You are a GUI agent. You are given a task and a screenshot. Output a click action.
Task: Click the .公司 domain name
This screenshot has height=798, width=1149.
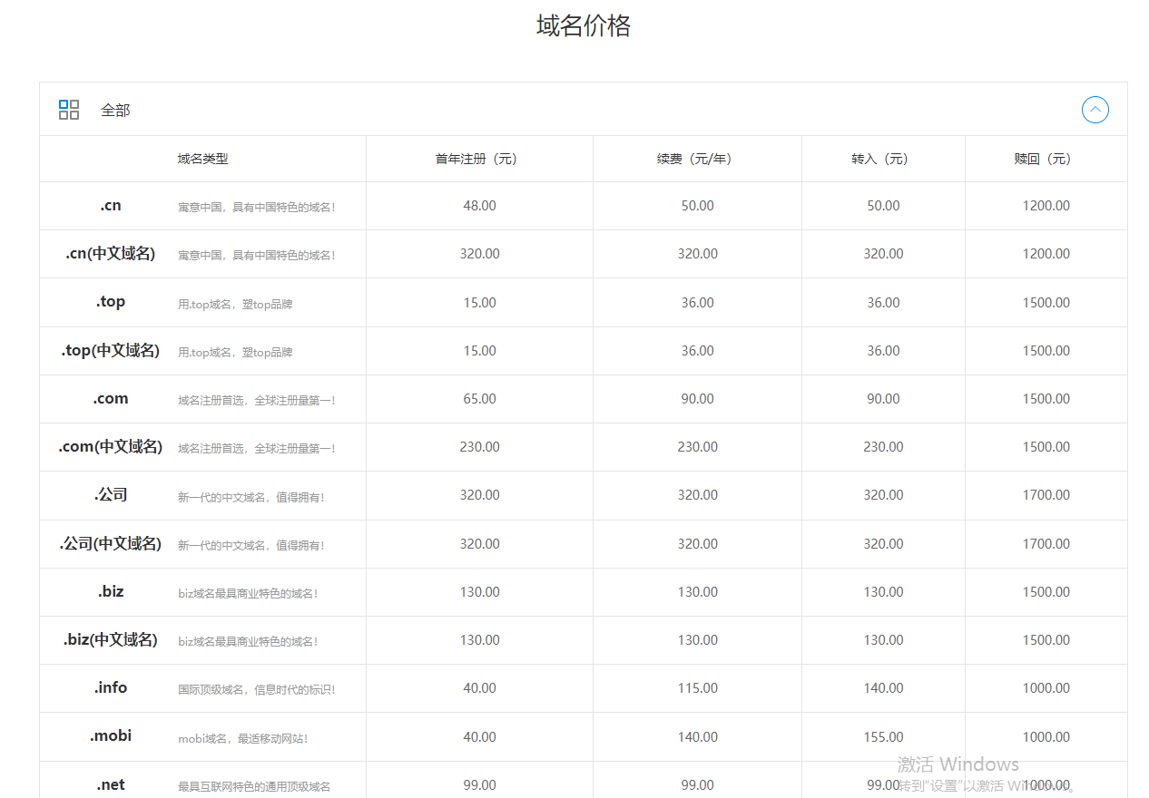point(111,495)
